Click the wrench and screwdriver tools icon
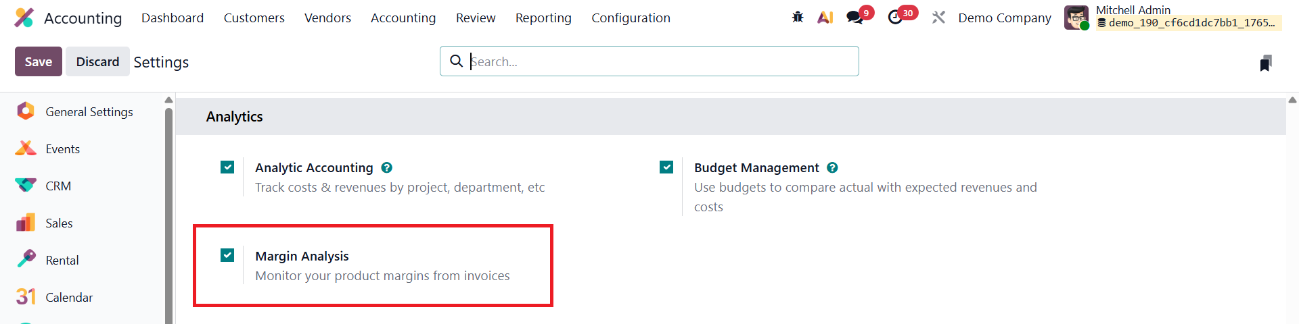 click(x=938, y=18)
